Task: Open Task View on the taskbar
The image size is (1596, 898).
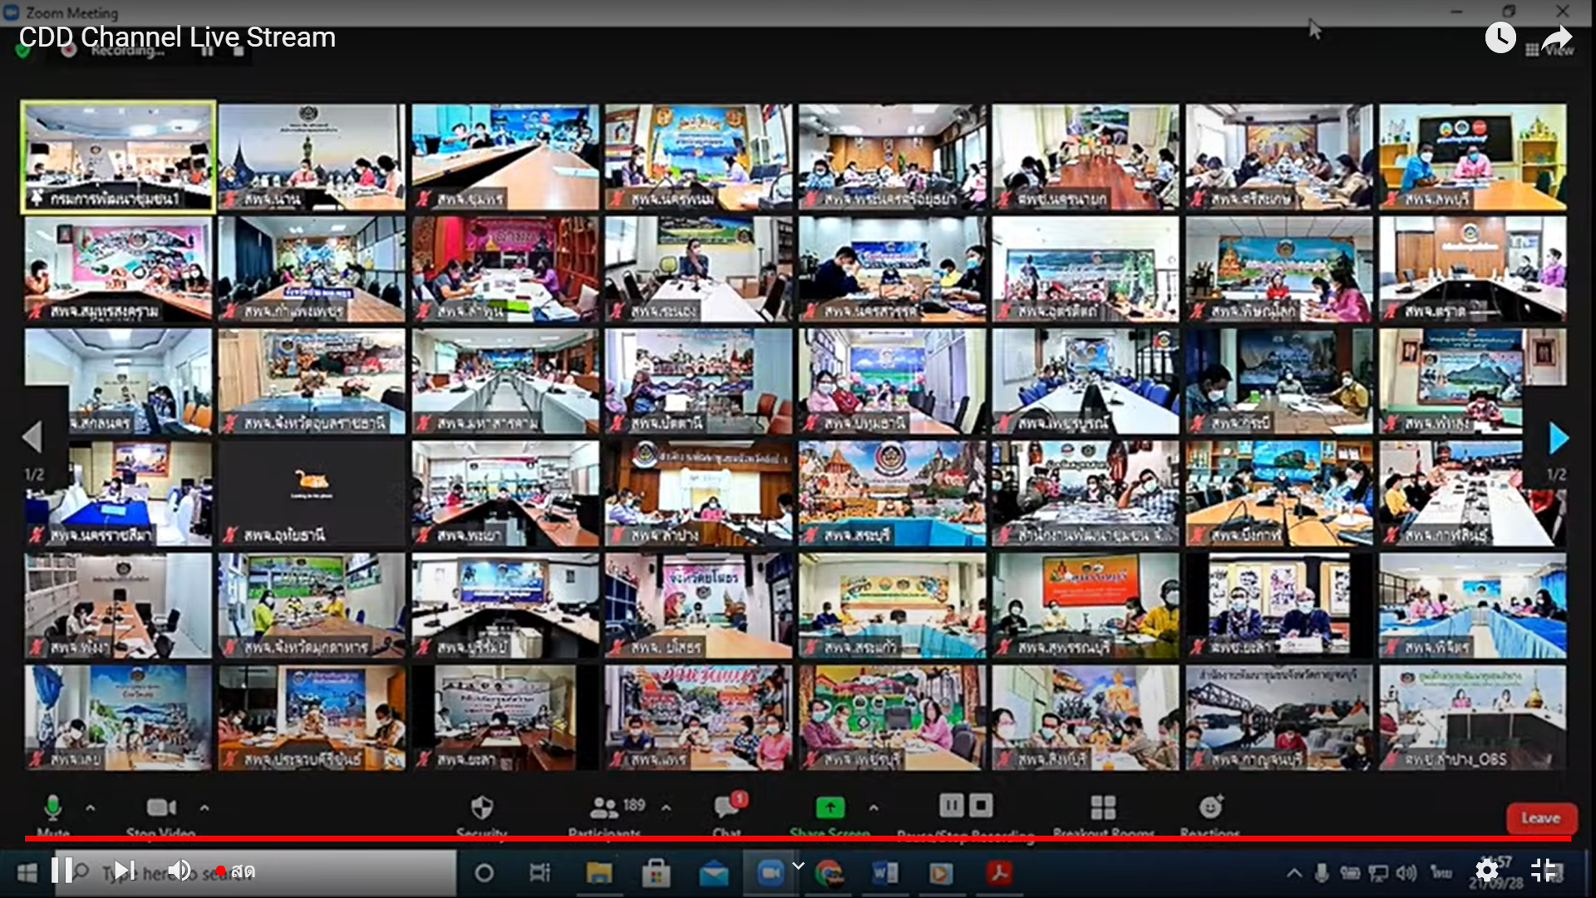Action: [540, 873]
